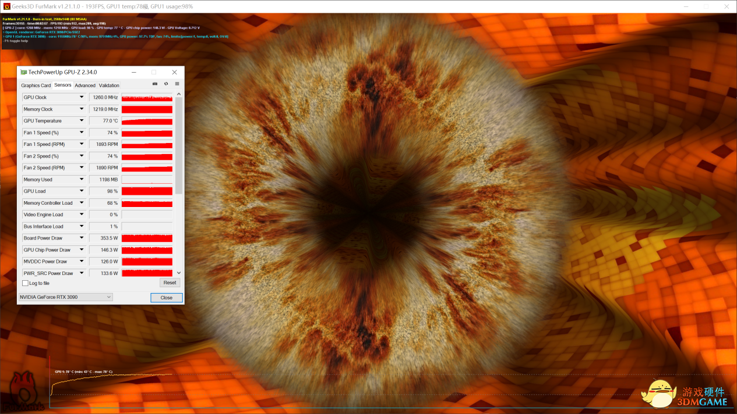Click the 146.3 W chip power value
This screenshot has height=414, width=737.
click(x=104, y=250)
